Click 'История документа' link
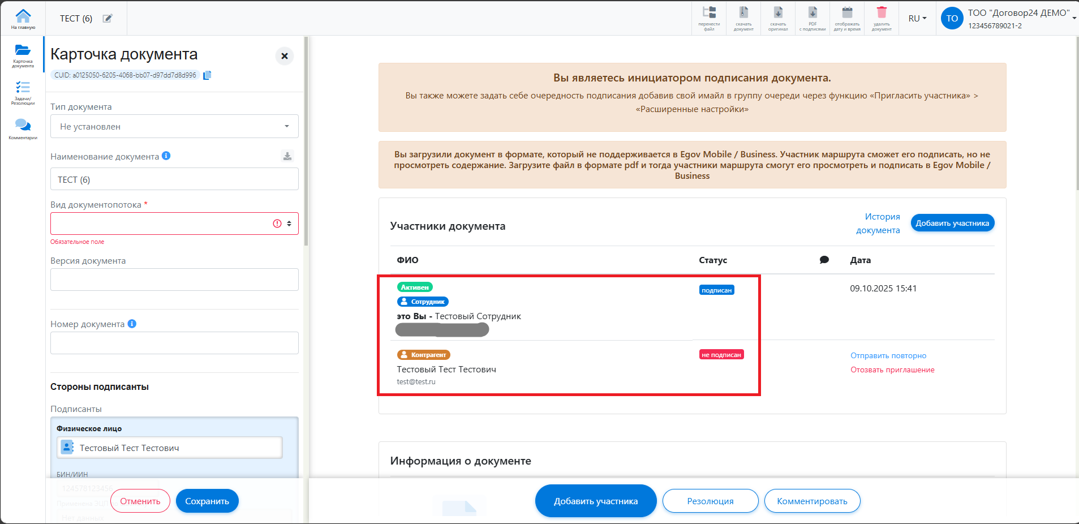 point(878,223)
